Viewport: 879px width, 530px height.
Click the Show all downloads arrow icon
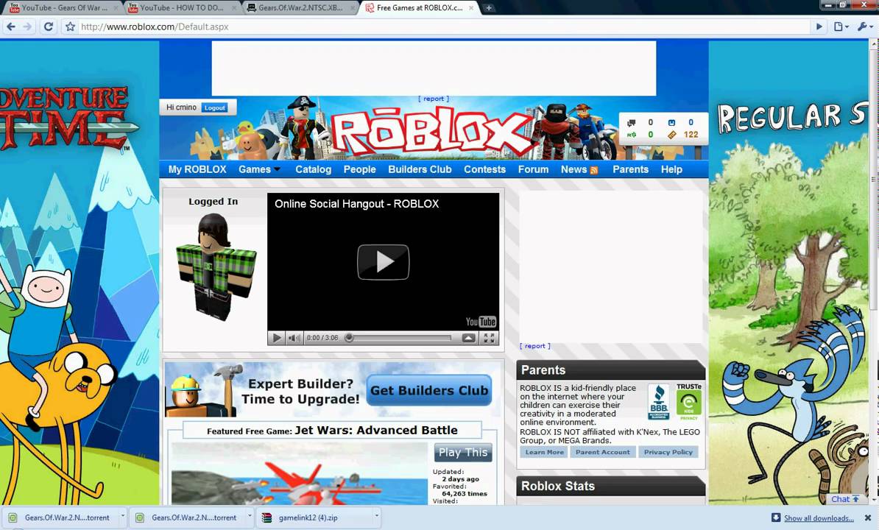[x=776, y=517]
